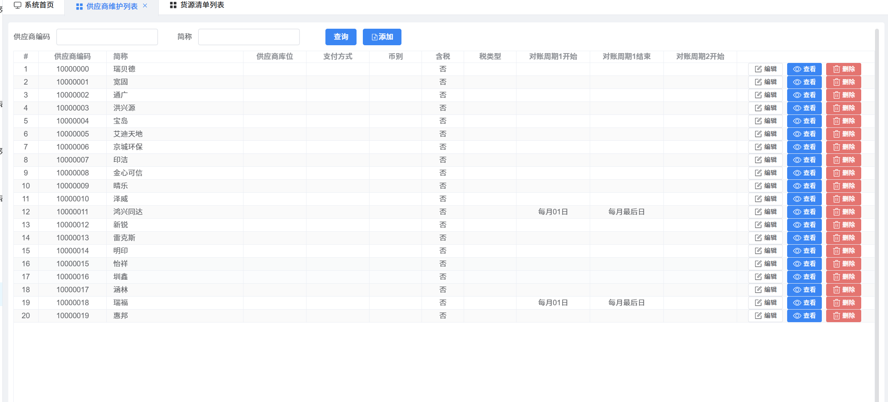Edit supplier 鸿兴同达 entry
The width and height of the screenshot is (888, 402).
coord(765,212)
